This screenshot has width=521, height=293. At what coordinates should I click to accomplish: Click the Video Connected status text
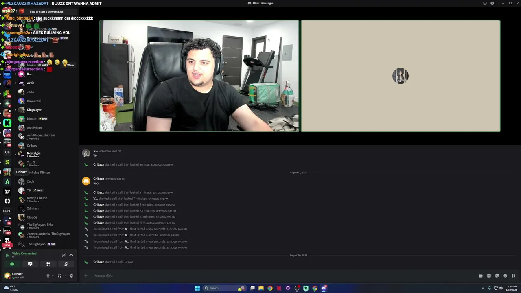tap(24, 254)
